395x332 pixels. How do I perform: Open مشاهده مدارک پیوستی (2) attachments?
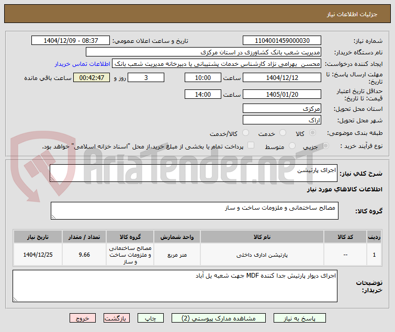click(x=218, y=318)
